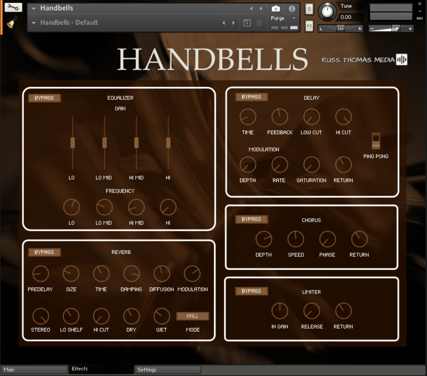
Task: Click the Russ Thomas Media logo
Action: click(365, 60)
